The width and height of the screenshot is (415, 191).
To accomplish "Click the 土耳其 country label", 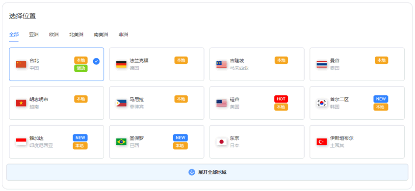I will (x=337, y=146).
